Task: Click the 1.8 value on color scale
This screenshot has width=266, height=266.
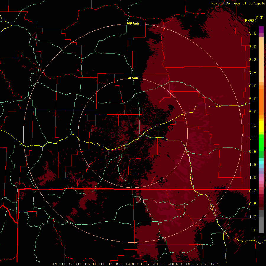Action: (x=253, y=165)
